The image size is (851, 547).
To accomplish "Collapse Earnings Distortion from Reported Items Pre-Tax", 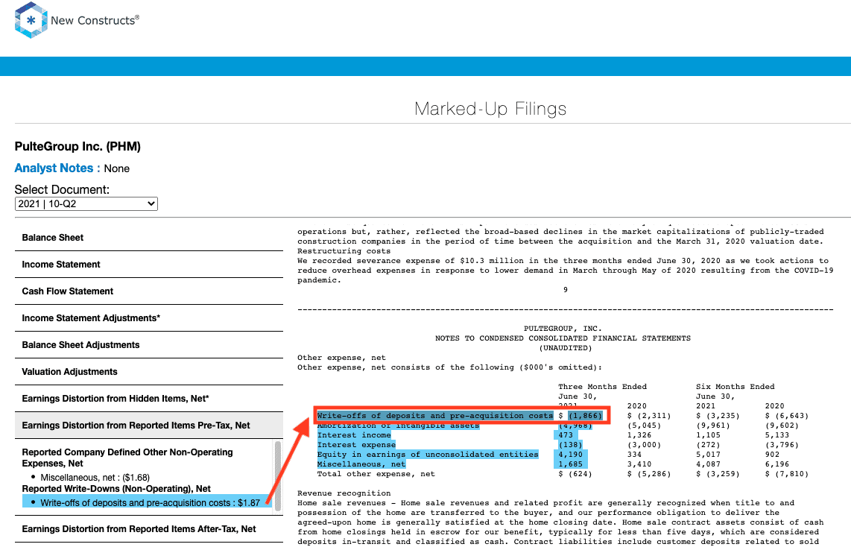I will click(x=149, y=426).
